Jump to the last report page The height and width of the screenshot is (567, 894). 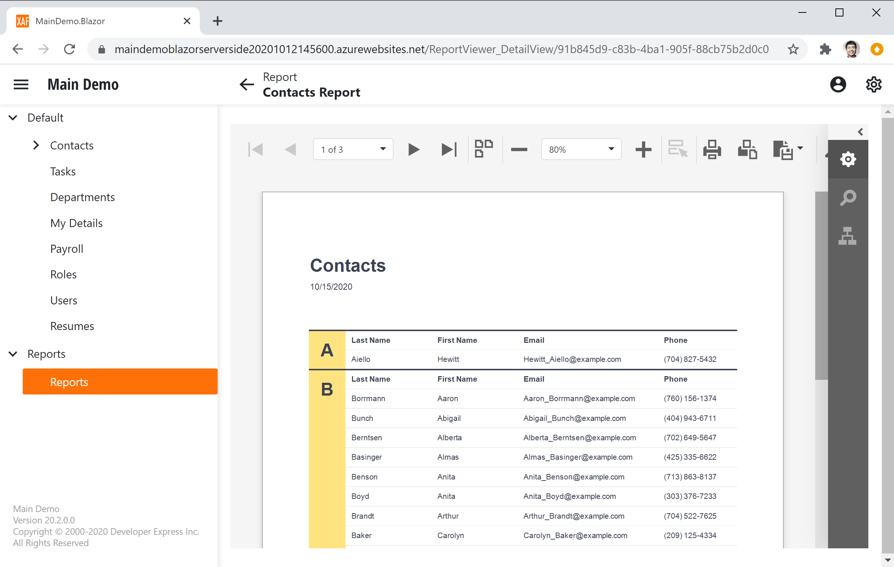[x=449, y=149]
